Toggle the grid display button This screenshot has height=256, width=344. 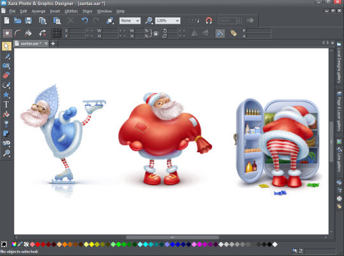(x=57, y=33)
